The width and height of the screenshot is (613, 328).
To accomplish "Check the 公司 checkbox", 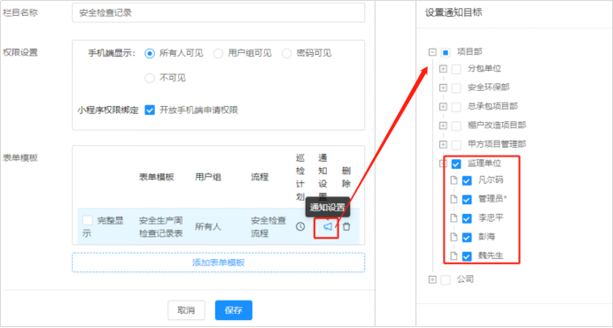I will [x=446, y=279].
